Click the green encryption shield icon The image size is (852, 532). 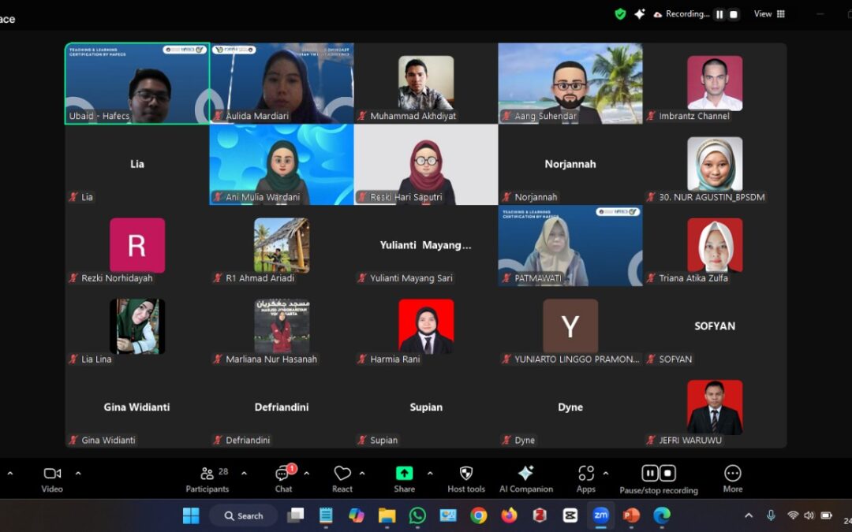coord(620,14)
